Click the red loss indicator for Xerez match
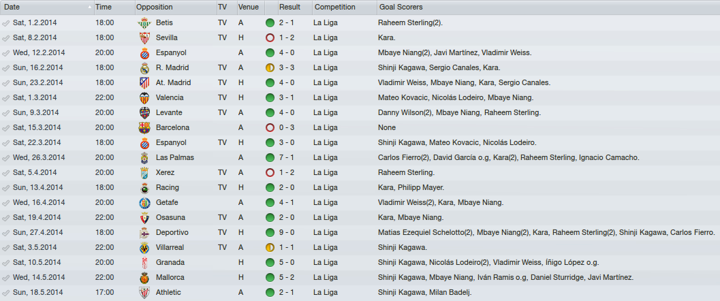 (x=270, y=172)
